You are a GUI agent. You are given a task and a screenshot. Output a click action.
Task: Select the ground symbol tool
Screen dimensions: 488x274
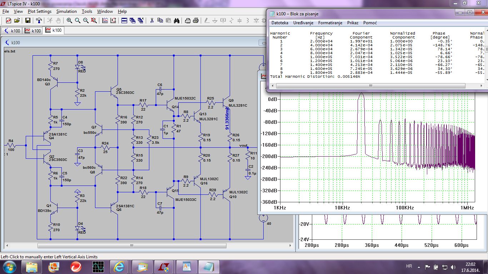215,20
